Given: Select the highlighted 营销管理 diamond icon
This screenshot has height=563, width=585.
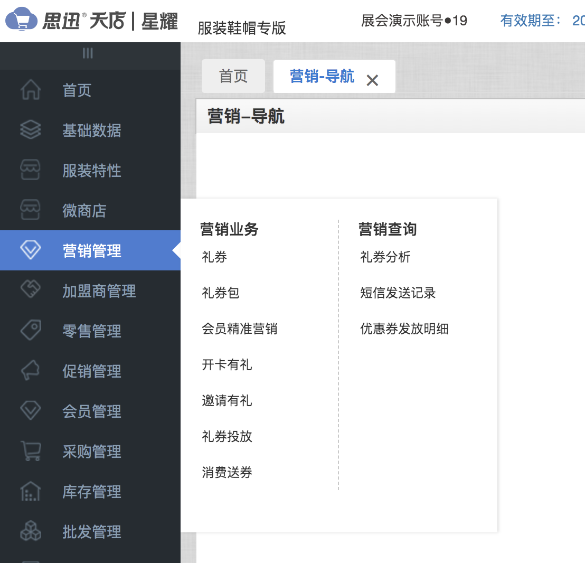Looking at the screenshot, I should tap(30, 250).
